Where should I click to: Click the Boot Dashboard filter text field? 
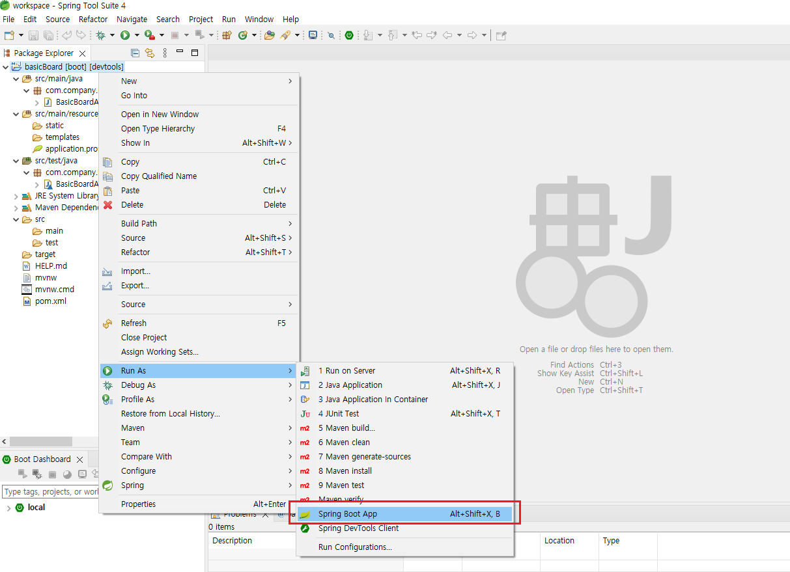pyautogui.click(x=50, y=492)
